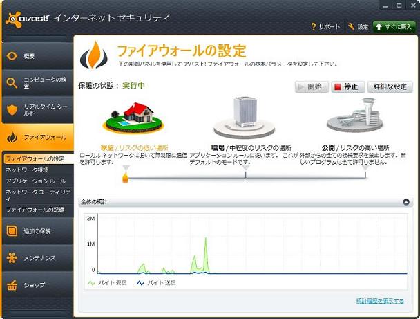Click the 追加の保護 sidebar icon
Image resolution: width=420 pixels, height=319 pixels.
tap(12, 230)
